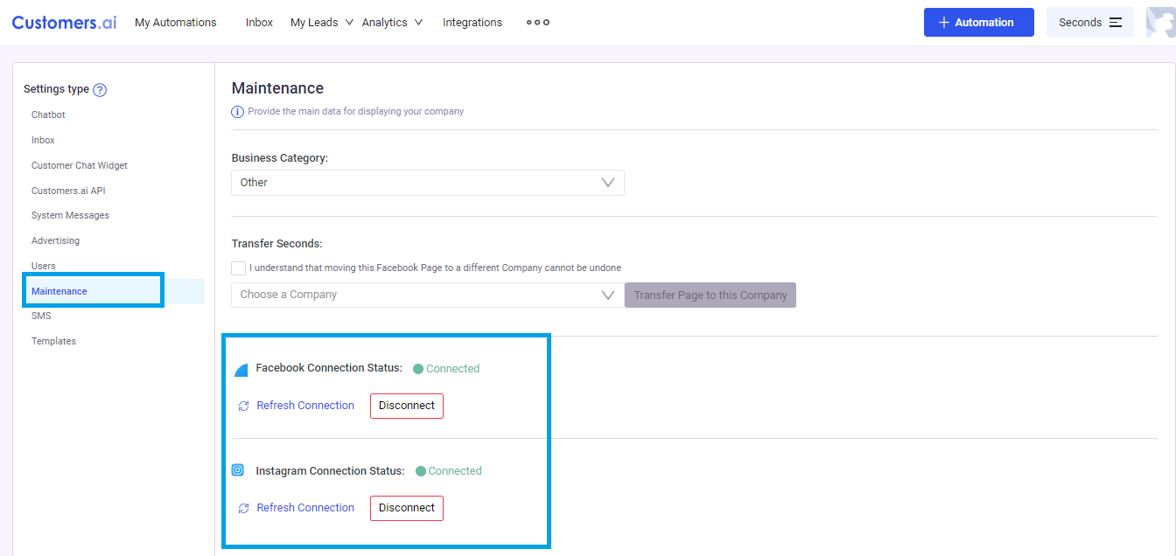Screen dimensions: 1176x556
Task: Open System Messages settings
Action: click(x=70, y=215)
